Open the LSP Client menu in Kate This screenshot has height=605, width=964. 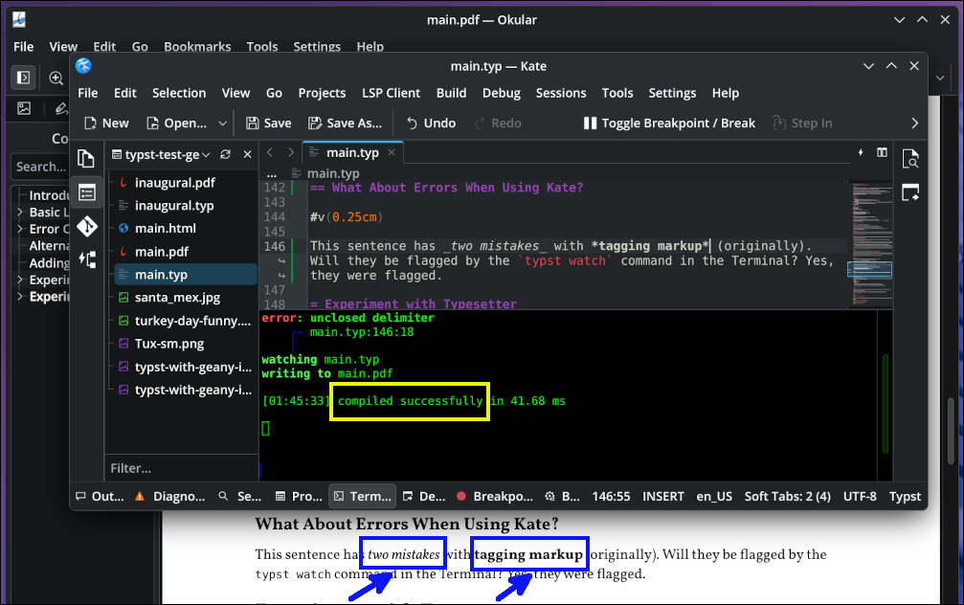(x=391, y=93)
